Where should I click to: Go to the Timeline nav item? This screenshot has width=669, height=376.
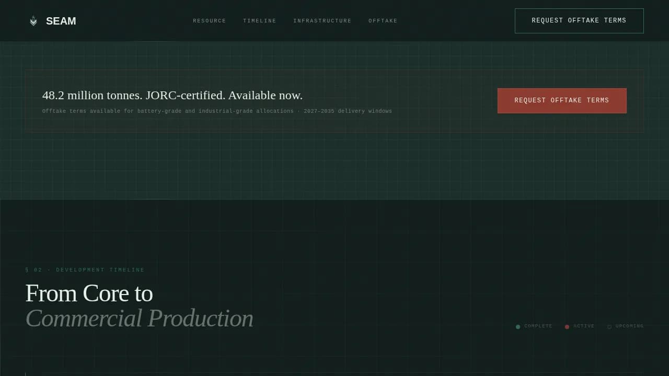(x=259, y=21)
